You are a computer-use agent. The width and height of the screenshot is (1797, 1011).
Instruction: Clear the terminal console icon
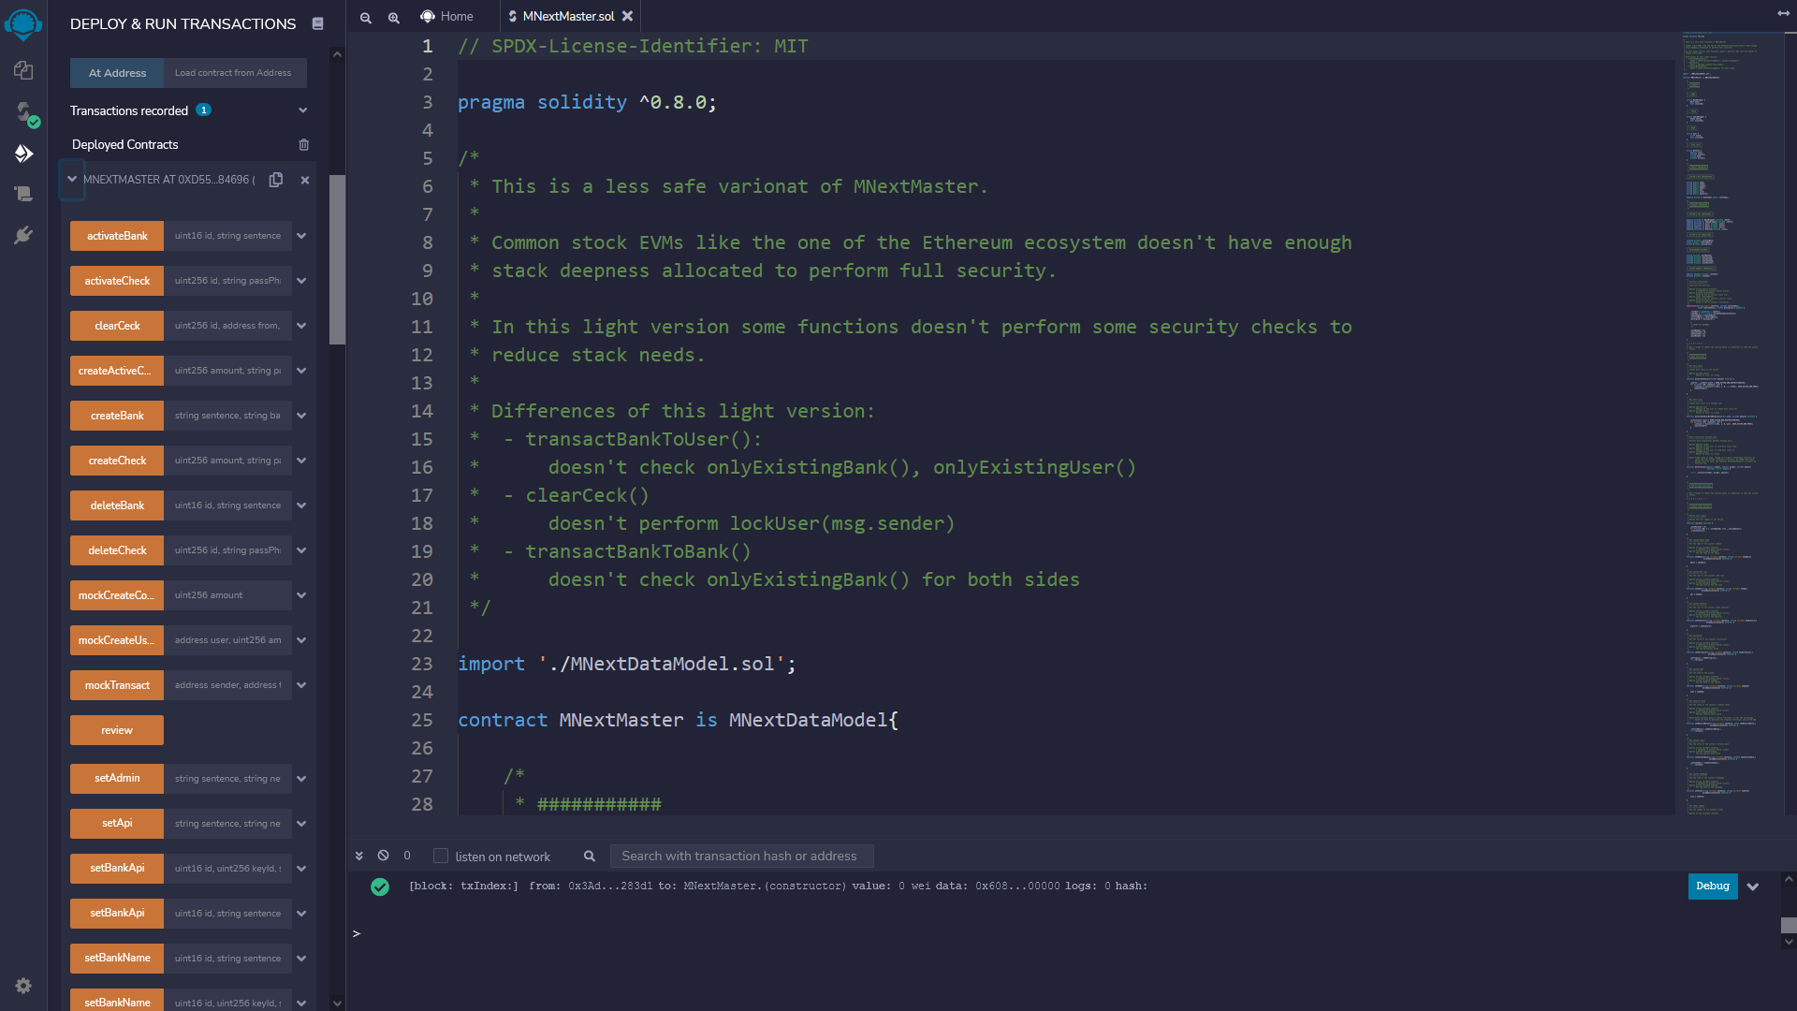point(383,856)
